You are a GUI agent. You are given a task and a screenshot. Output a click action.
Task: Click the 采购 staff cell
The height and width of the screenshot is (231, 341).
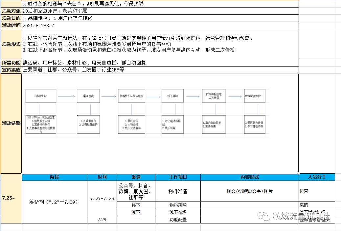[317, 205]
